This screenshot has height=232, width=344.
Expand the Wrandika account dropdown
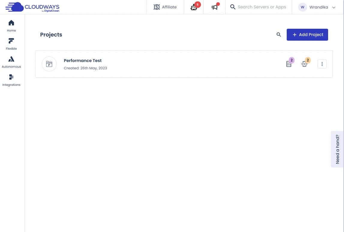[x=334, y=7]
